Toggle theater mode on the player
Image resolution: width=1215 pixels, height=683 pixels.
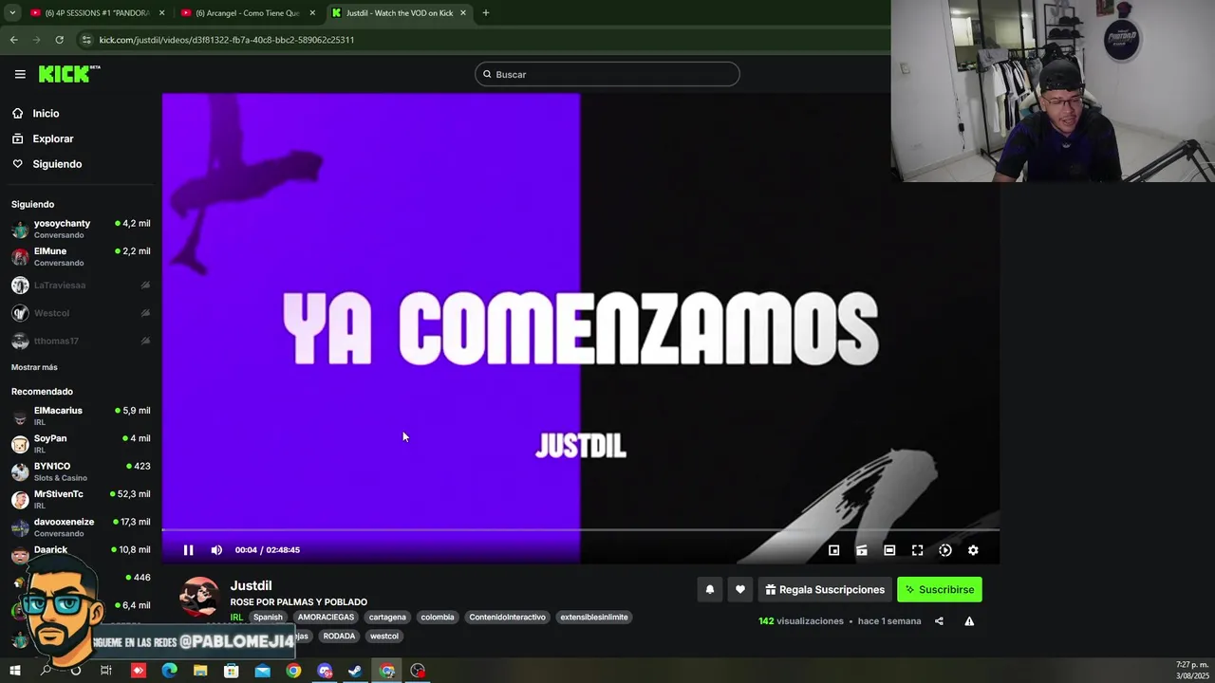coord(889,550)
